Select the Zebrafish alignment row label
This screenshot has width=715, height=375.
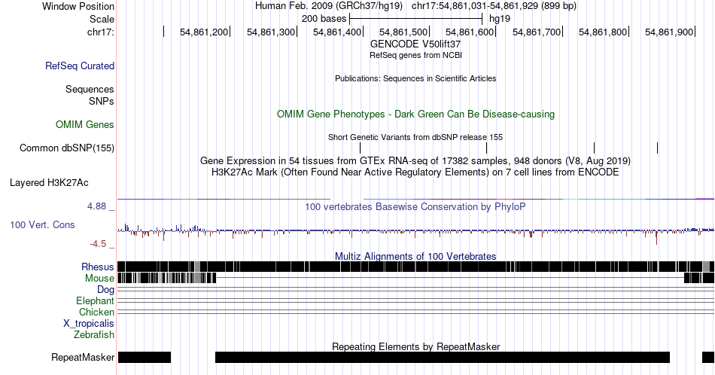[94, 335]
